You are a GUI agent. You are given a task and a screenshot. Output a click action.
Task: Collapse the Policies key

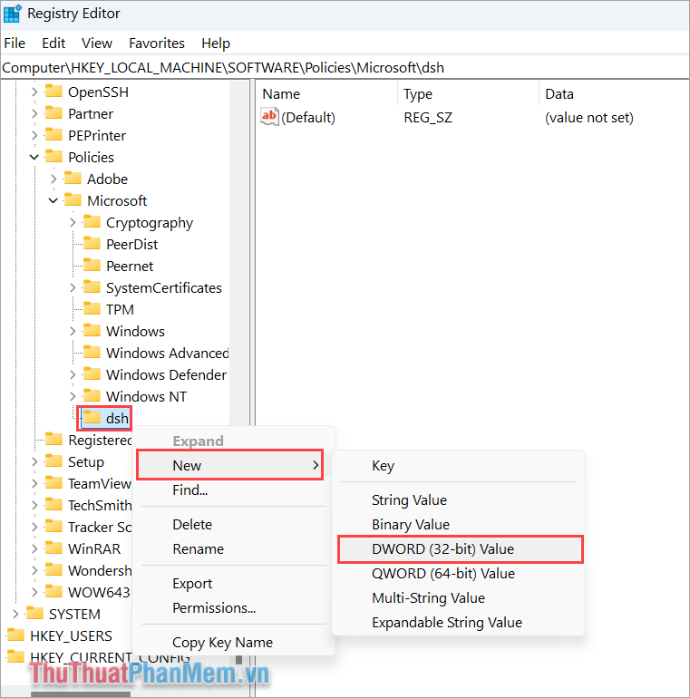coord(34,157)
